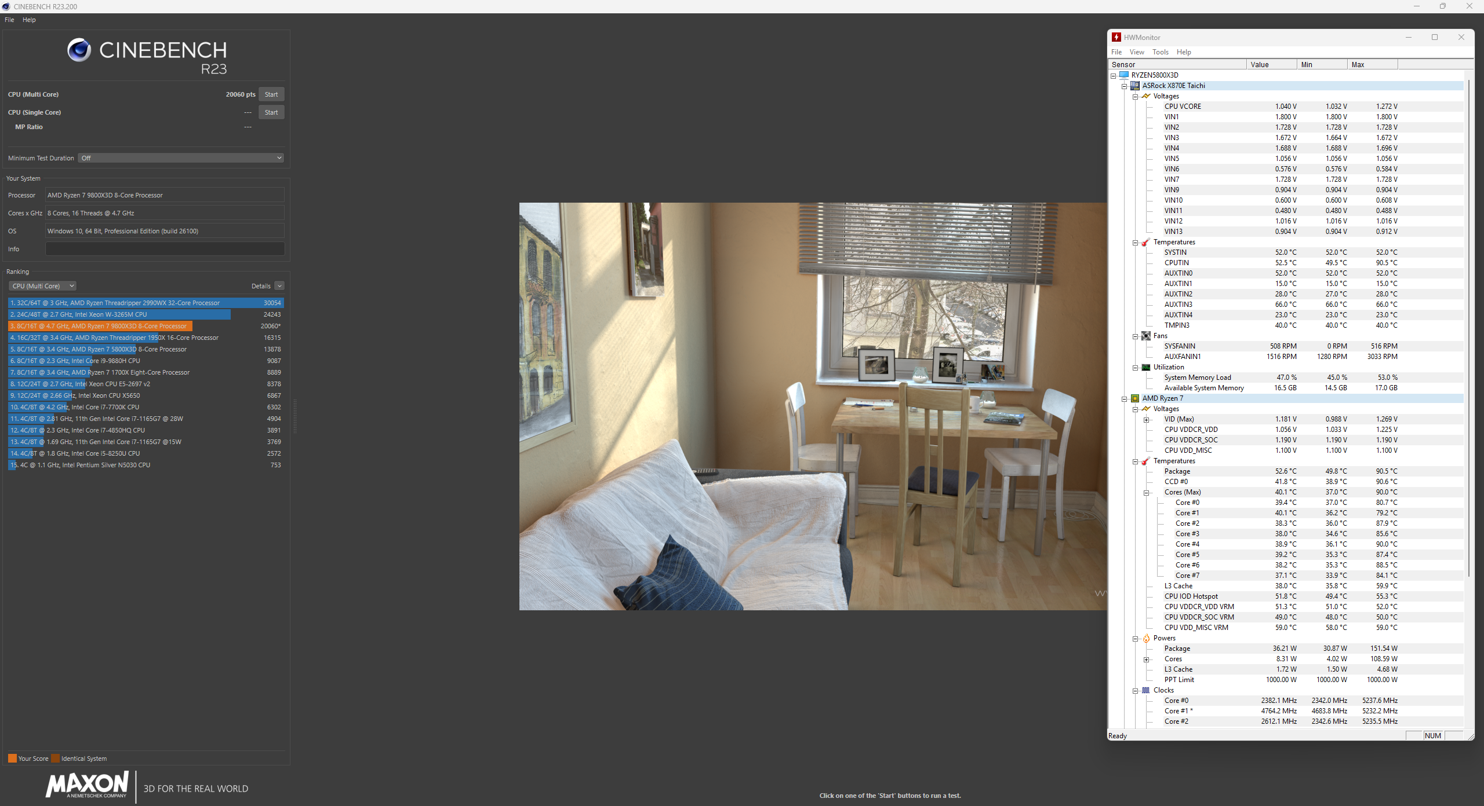Viewport: 1484px width, 806px height.
Task: Open Cinebench Help menu
Action: [x=29, y=20]
